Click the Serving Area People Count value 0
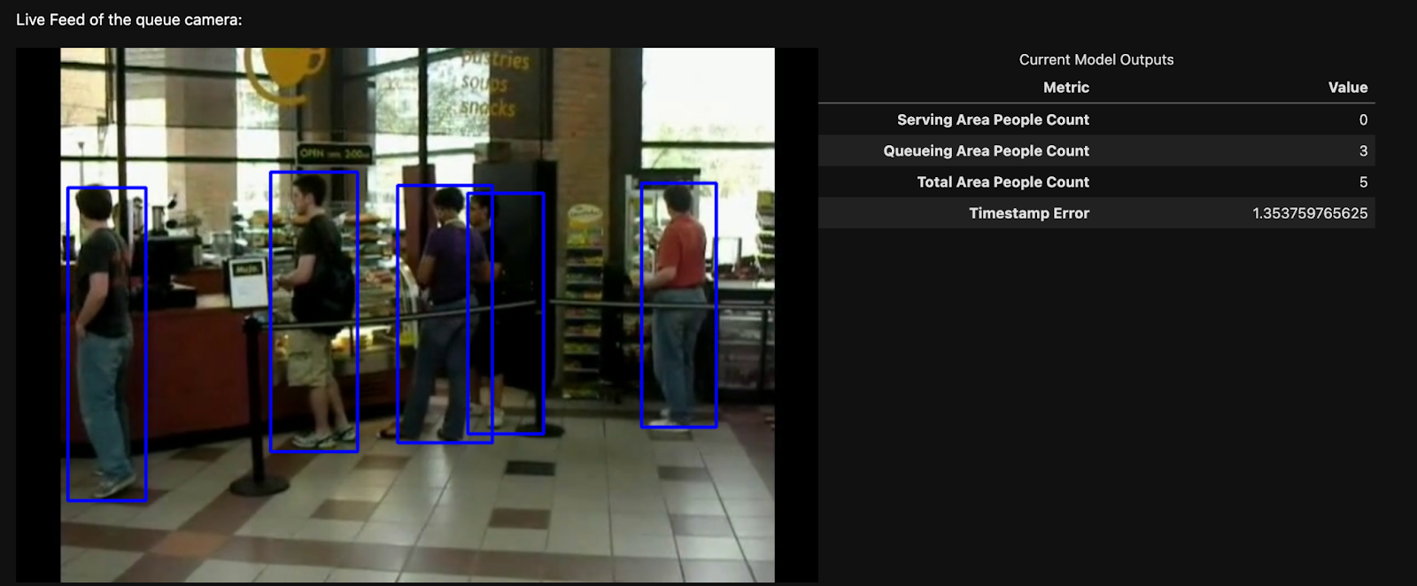 coord(1363,120)
